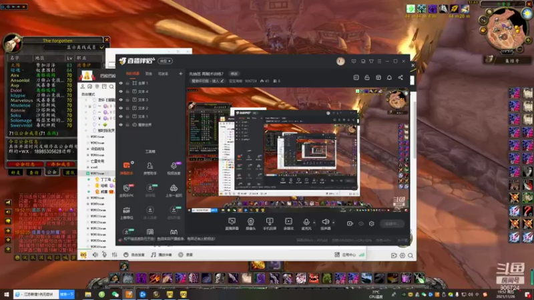
Task: Open the recording camera icon beside settings
Action: 350,223
